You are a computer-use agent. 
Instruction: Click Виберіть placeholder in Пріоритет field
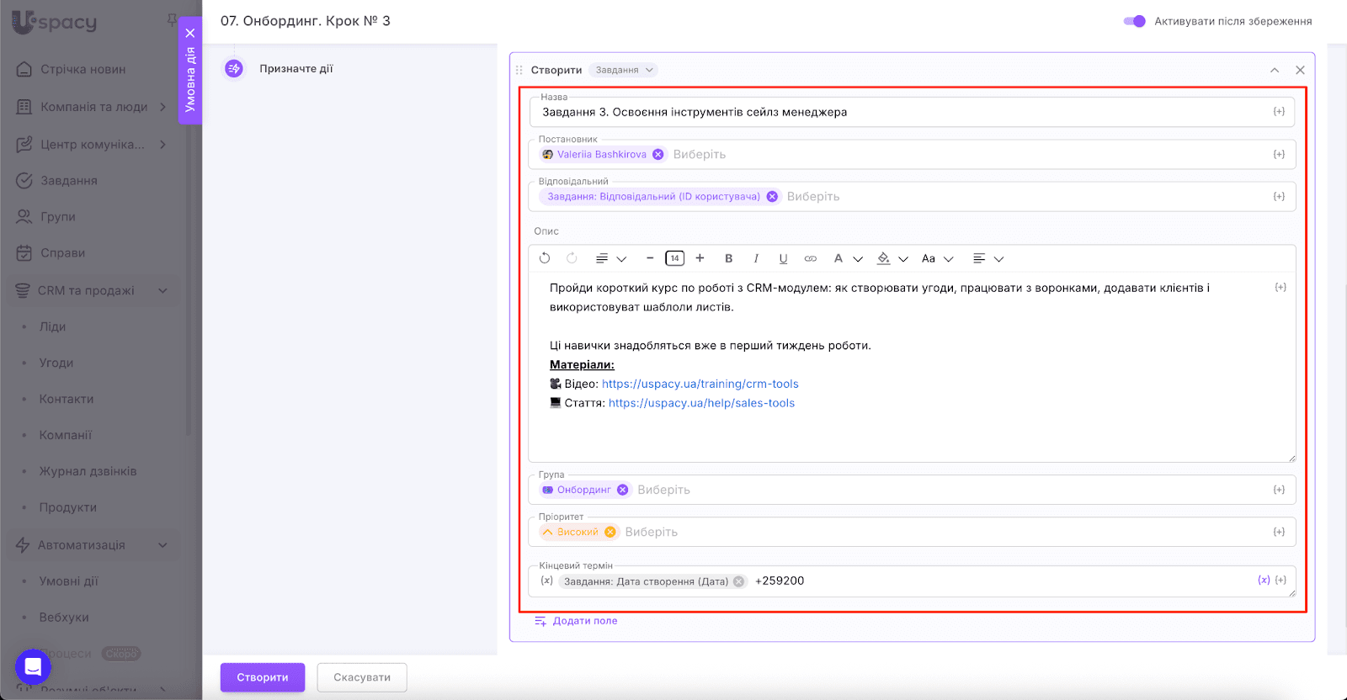click(x=652, y=532)
